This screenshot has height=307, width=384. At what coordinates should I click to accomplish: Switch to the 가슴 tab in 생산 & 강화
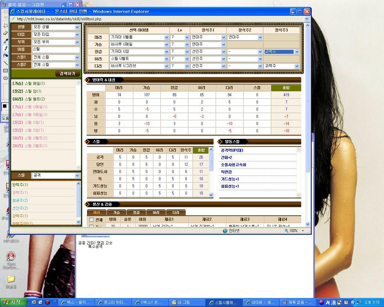click(x=116, y=212)
